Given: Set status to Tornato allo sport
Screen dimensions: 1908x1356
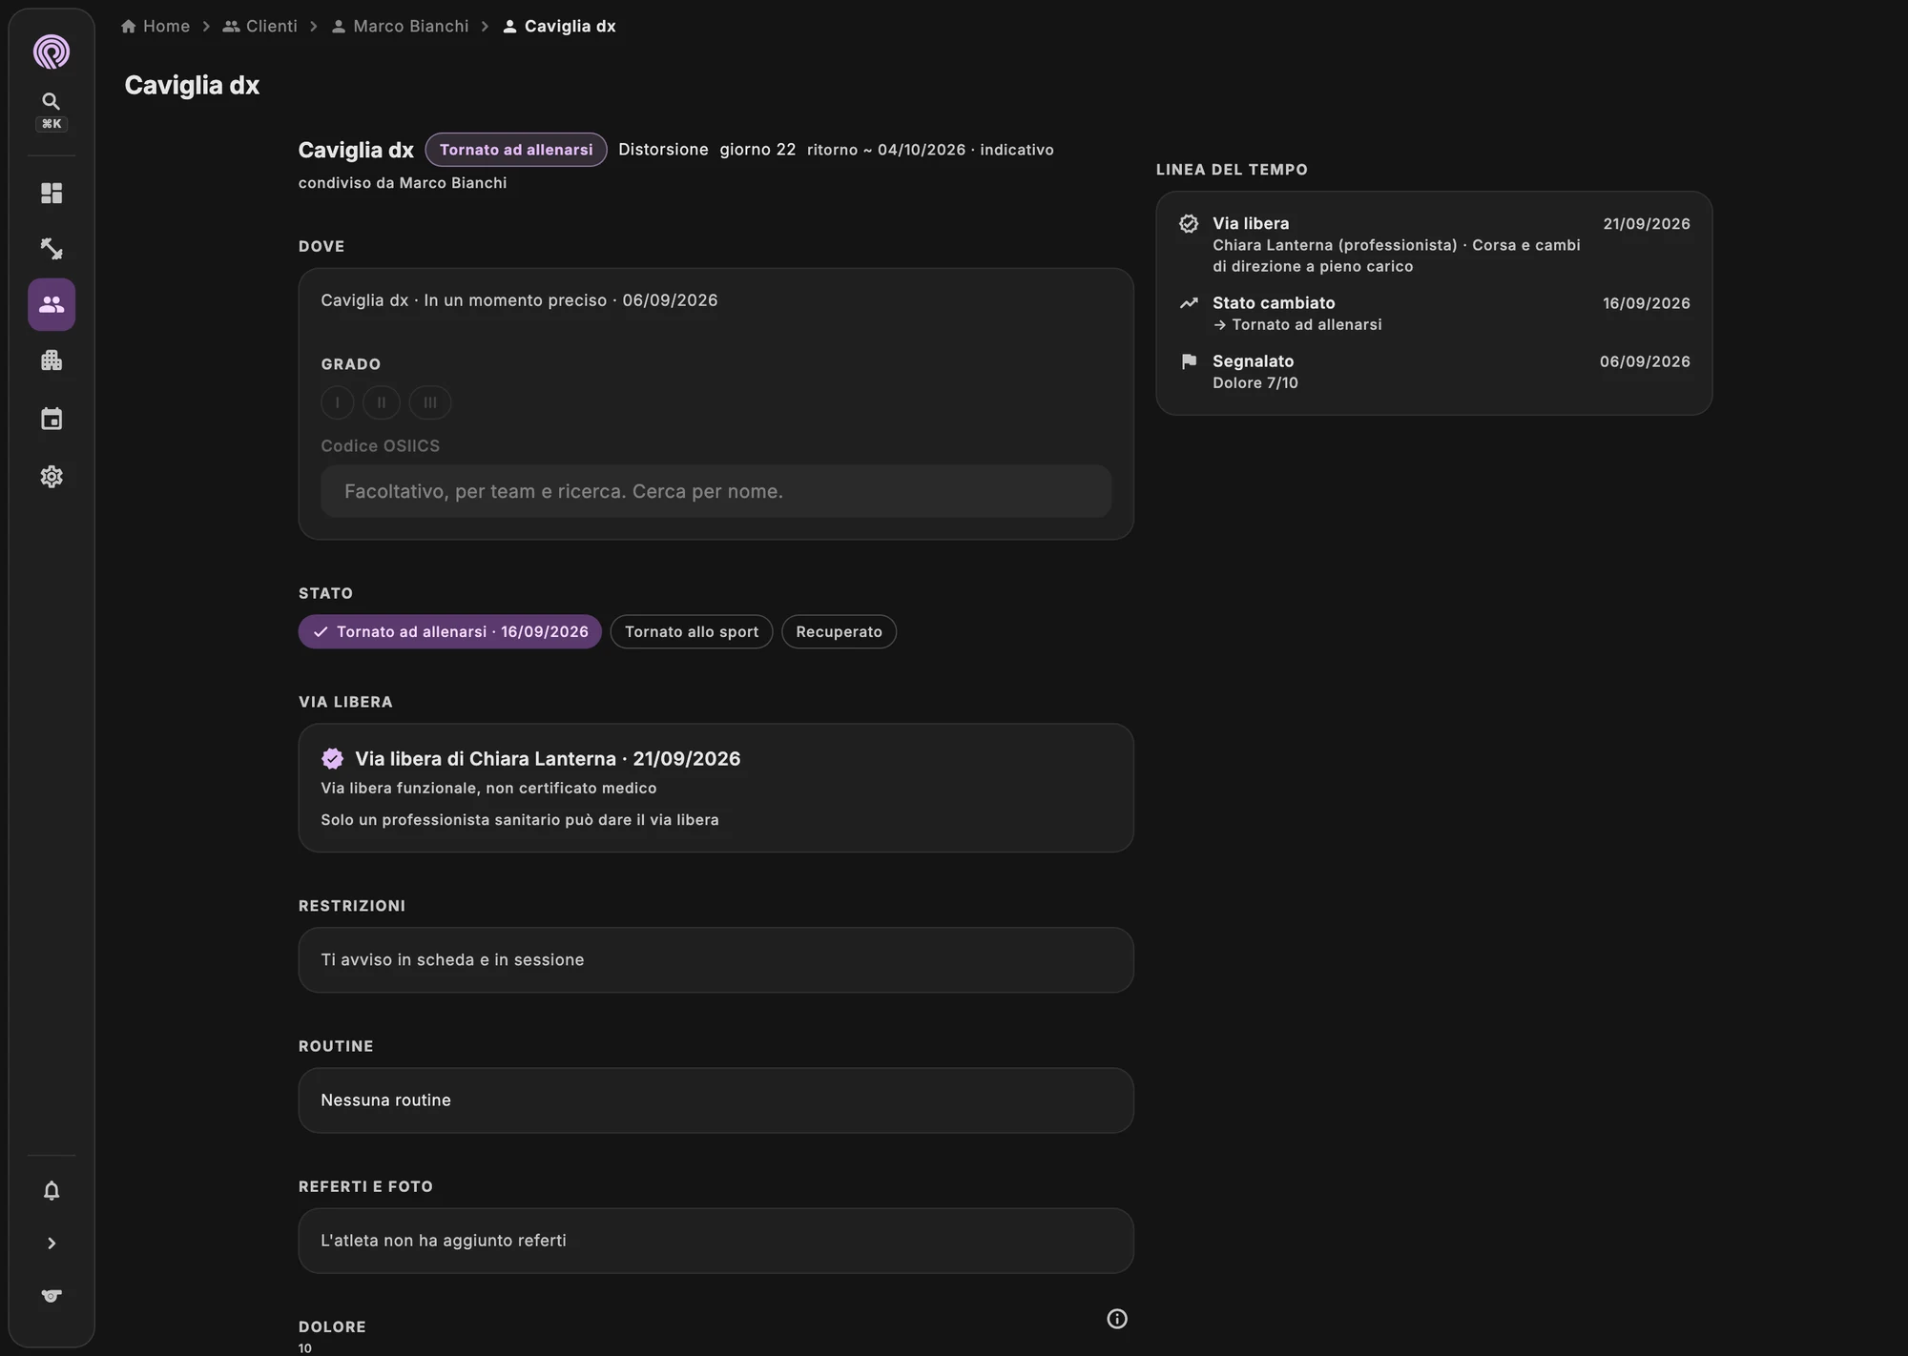Looking at the screenshot, I should pyautogui.click(x=692, y=631).
